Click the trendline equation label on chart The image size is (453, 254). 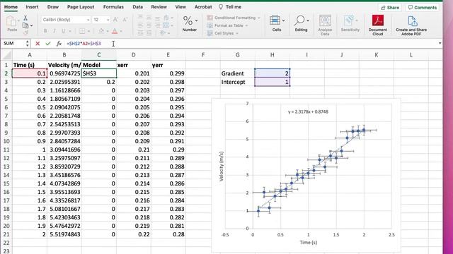click(x=308, y=111)
